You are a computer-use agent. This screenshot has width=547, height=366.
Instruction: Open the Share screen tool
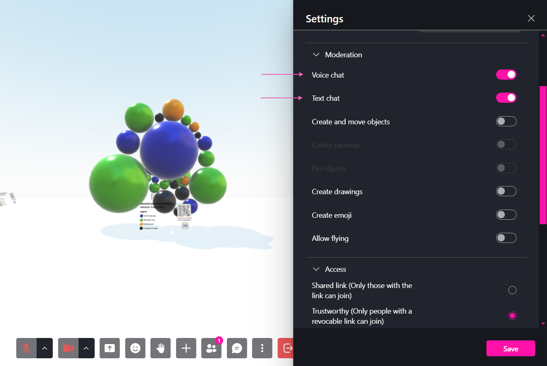coord(109,348)
